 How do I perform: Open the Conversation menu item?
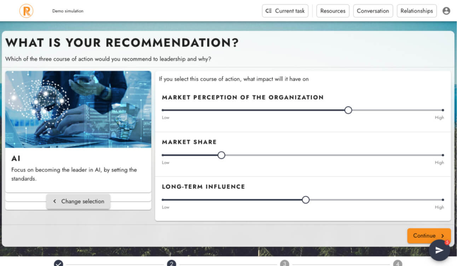[373, 11]
